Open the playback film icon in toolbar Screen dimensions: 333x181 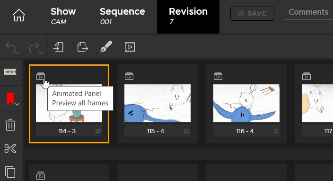coord(130,47)
